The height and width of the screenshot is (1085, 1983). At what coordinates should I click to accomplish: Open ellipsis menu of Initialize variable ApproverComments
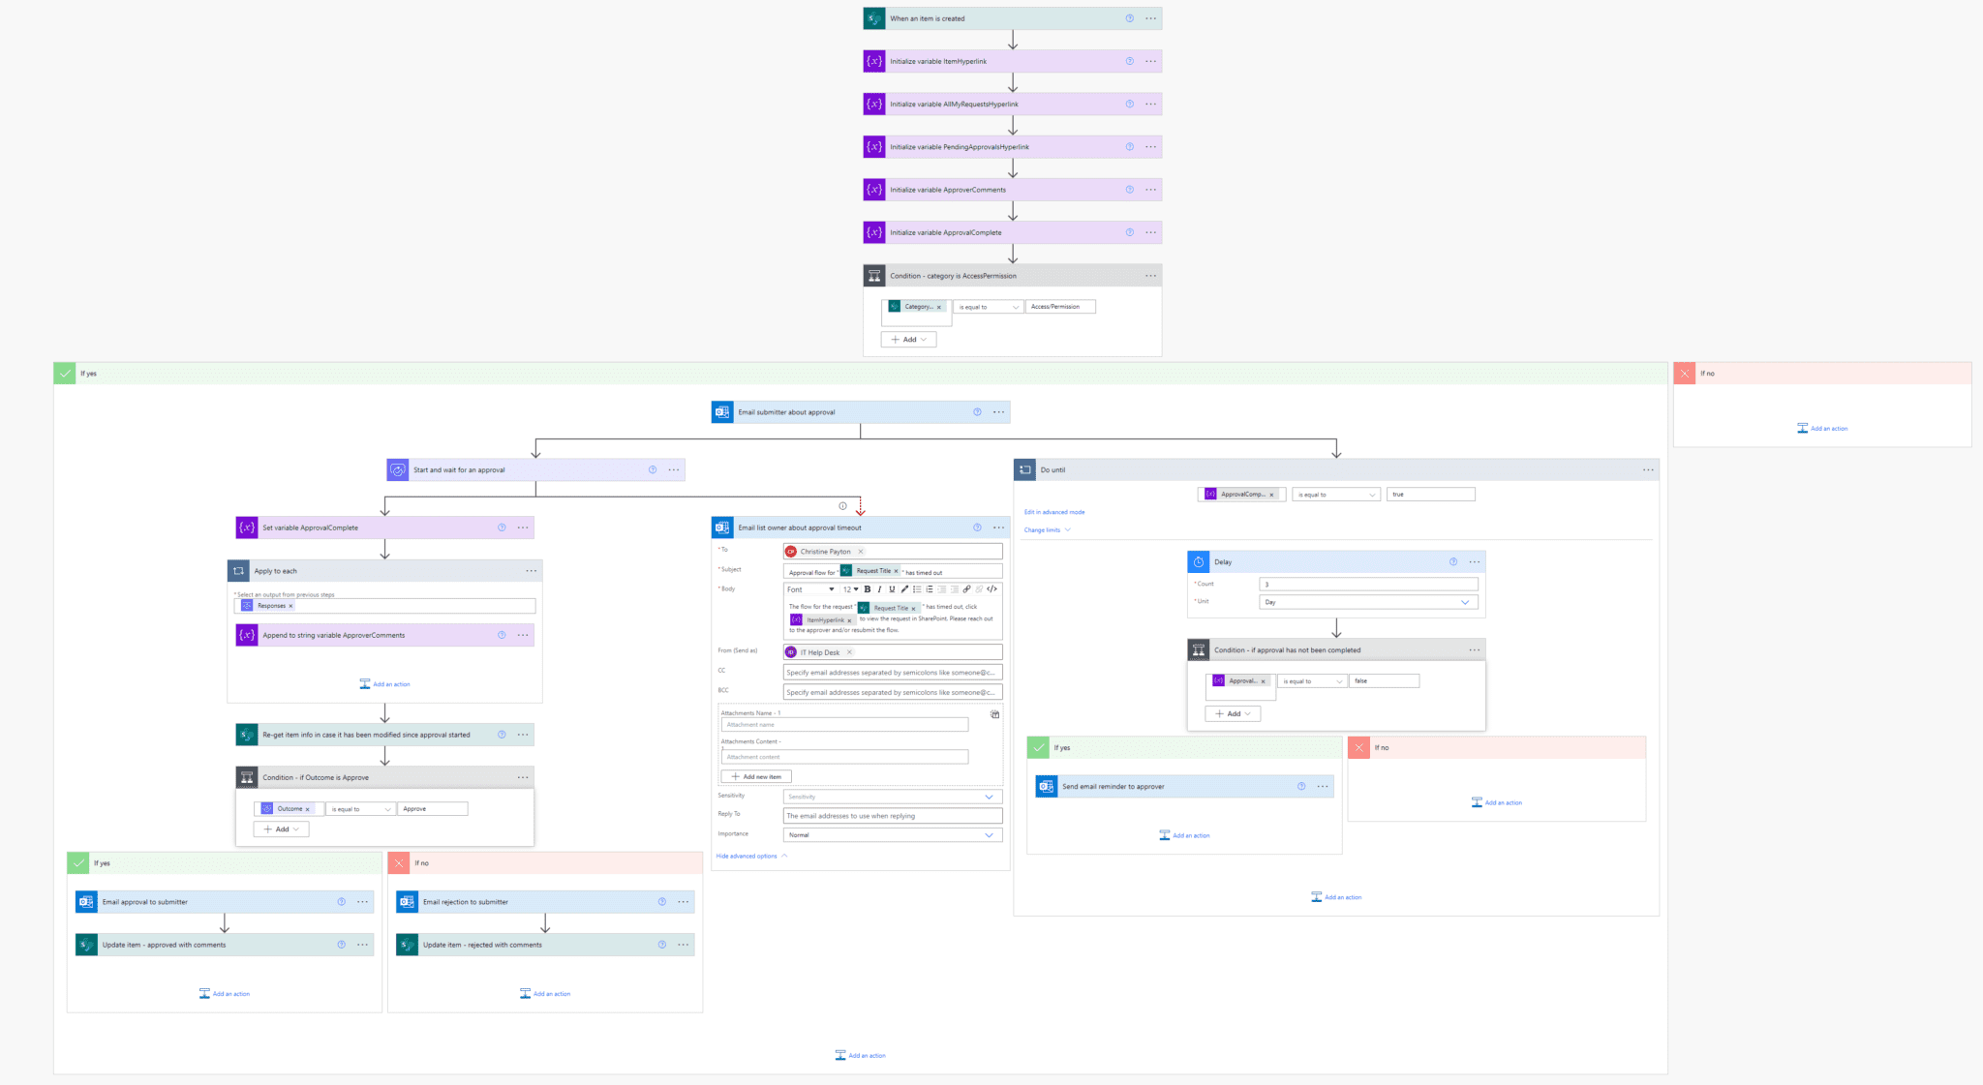(1150, 190)
